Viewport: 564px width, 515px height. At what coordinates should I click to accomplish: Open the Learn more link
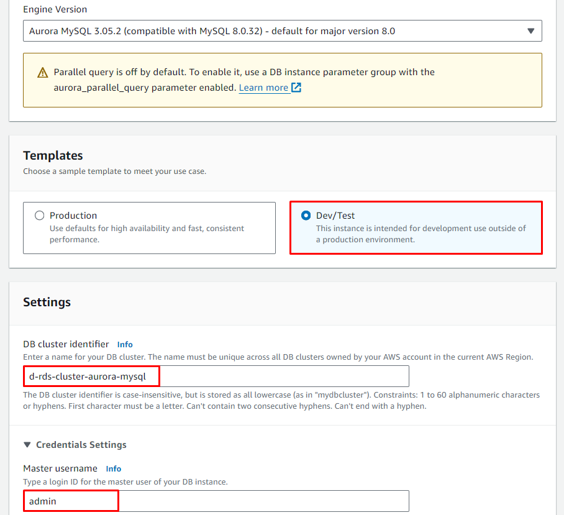pos(263,88)
